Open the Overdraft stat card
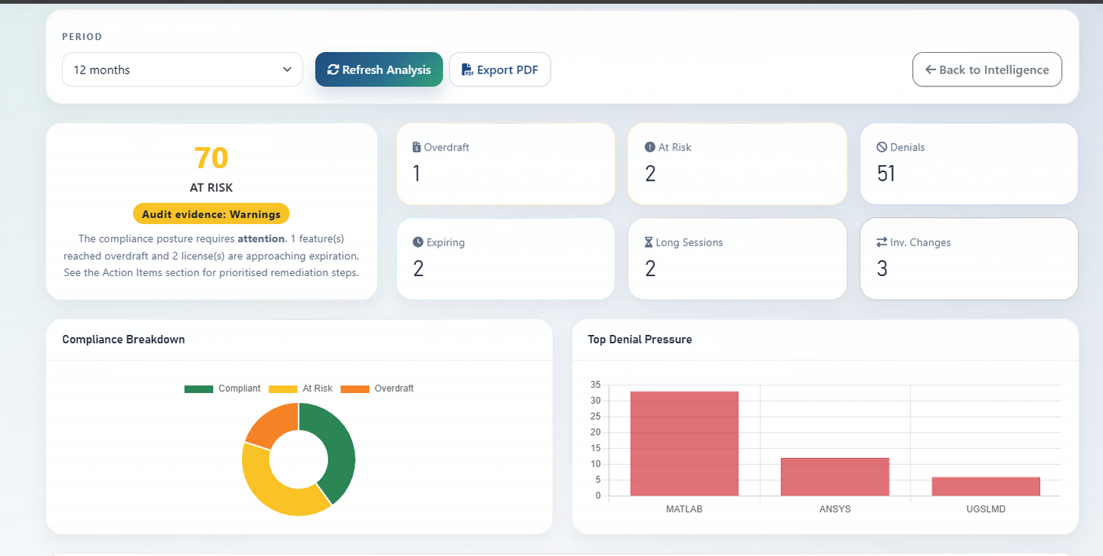The image size is (1103, 556). (x=506, y=164)
